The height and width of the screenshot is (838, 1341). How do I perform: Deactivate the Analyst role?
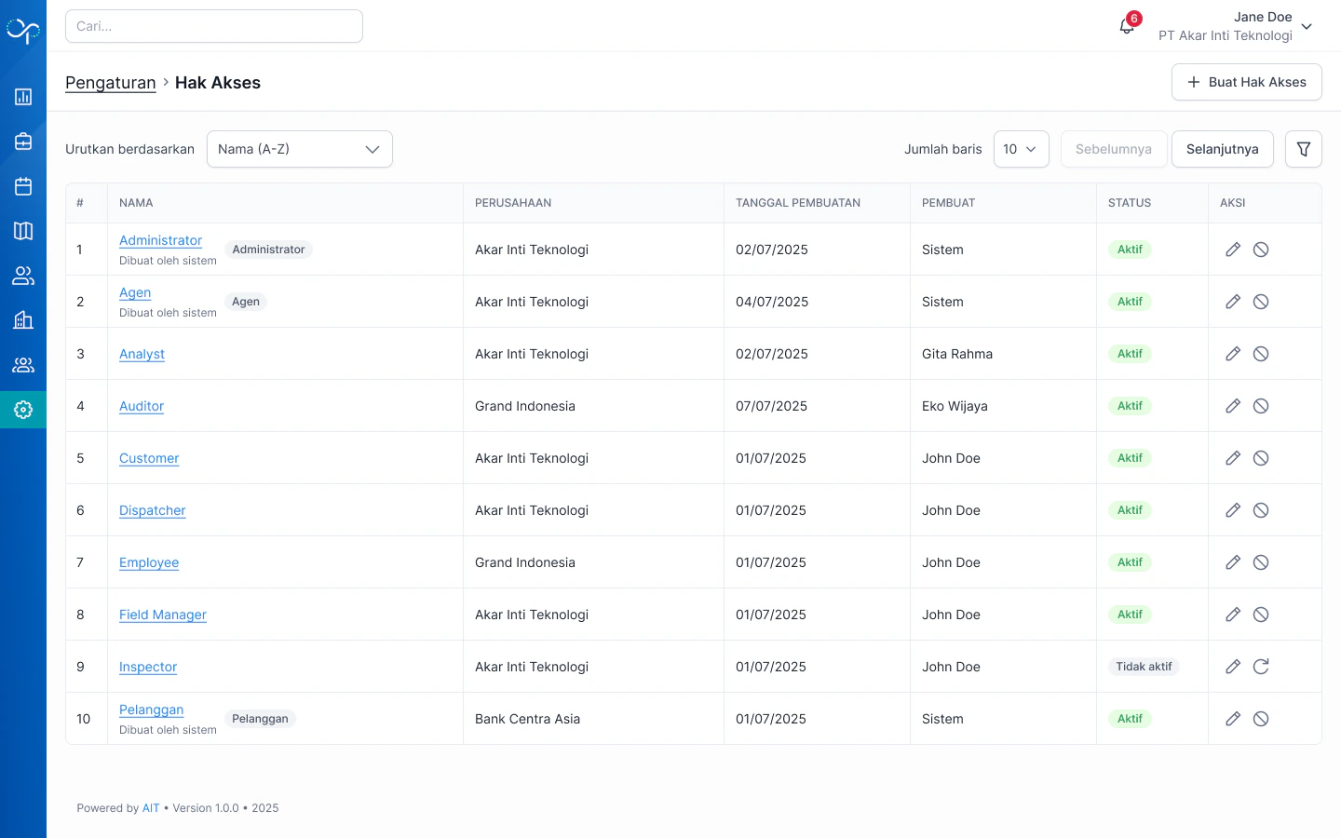[1261, 354]
